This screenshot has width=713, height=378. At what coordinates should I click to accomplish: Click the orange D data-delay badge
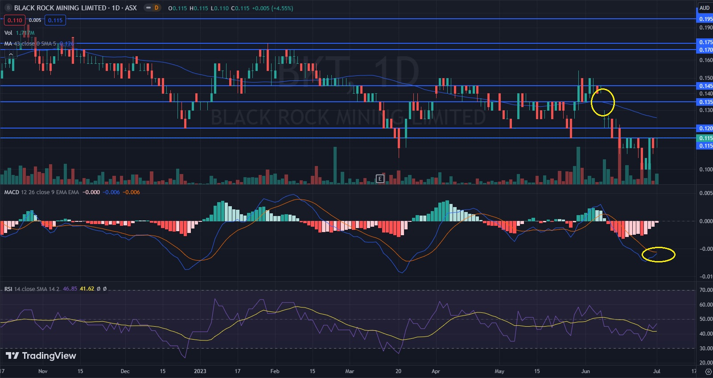click(x=157, y=8)
